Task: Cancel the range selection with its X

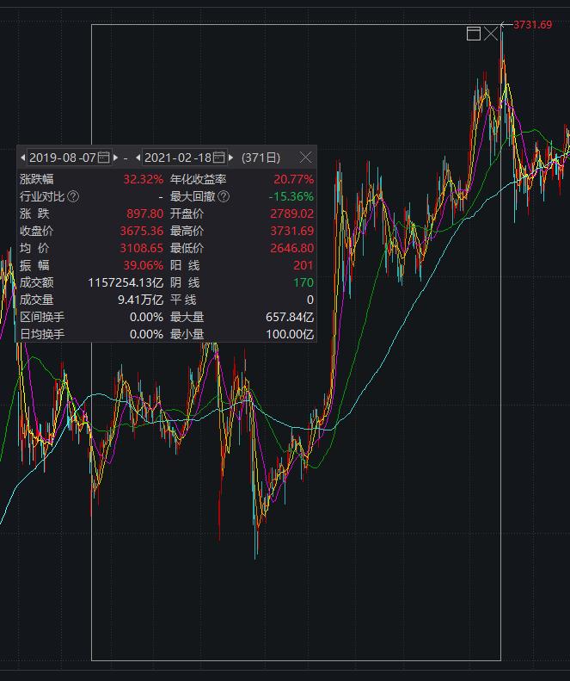Action: tap(491, 34)
